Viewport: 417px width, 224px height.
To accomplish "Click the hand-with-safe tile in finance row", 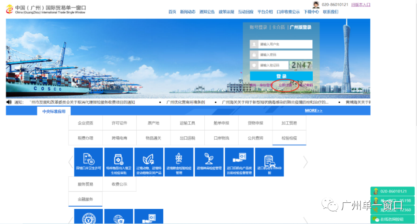I will tap(149, 216).
